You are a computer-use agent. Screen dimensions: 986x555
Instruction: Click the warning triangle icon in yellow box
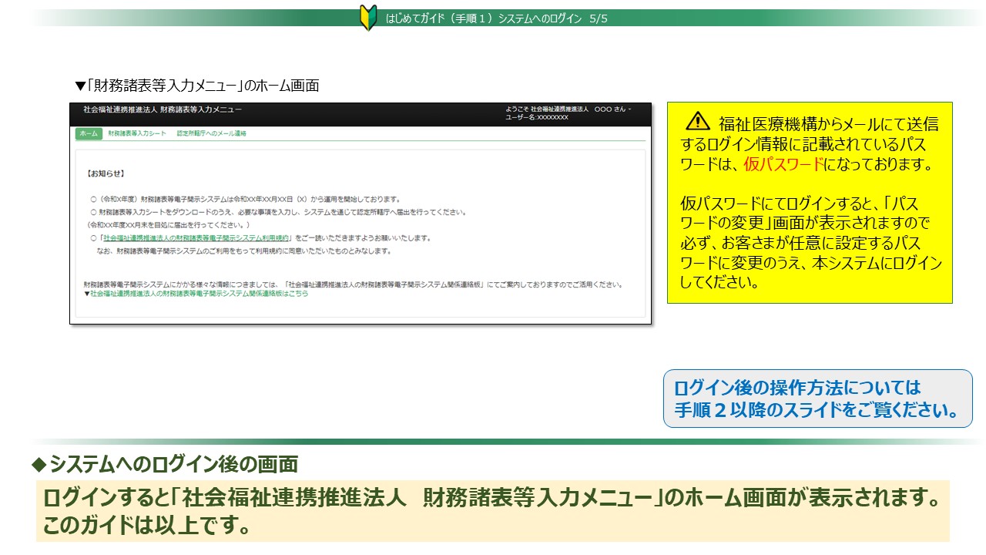tap(697, 121)
